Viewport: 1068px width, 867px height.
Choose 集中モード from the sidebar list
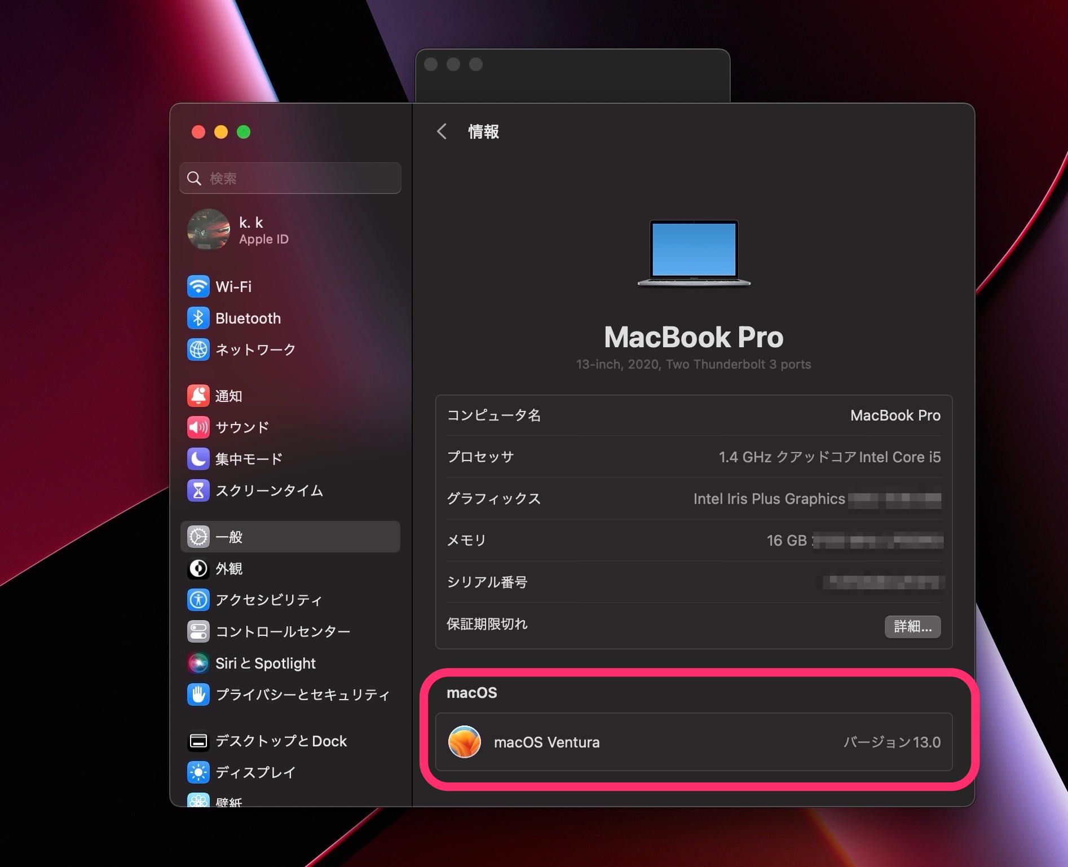coord(249,459)
